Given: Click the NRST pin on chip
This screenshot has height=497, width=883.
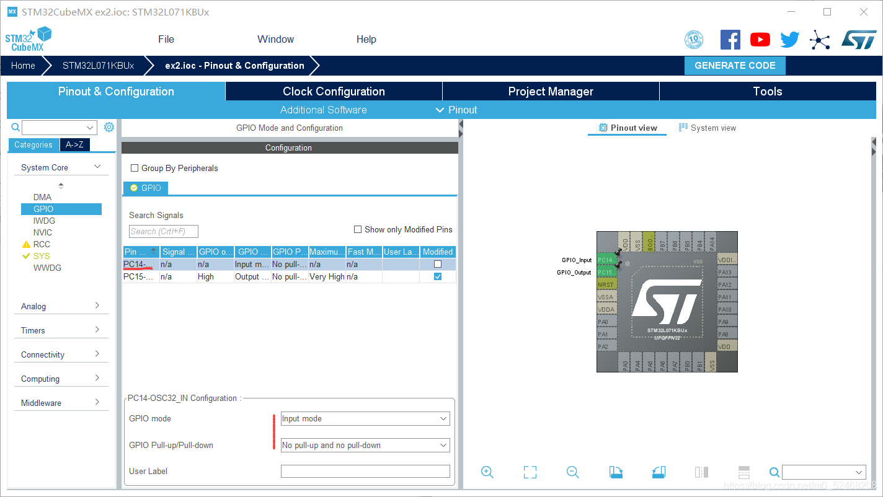Looking at the screenshot, I should [x=606, y=284].
